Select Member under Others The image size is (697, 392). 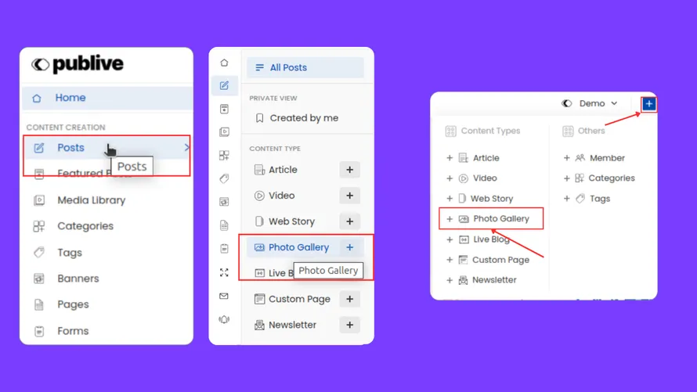(x=607, y=158)
